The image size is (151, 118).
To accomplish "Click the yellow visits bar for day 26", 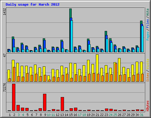I will tap(119, 67).
